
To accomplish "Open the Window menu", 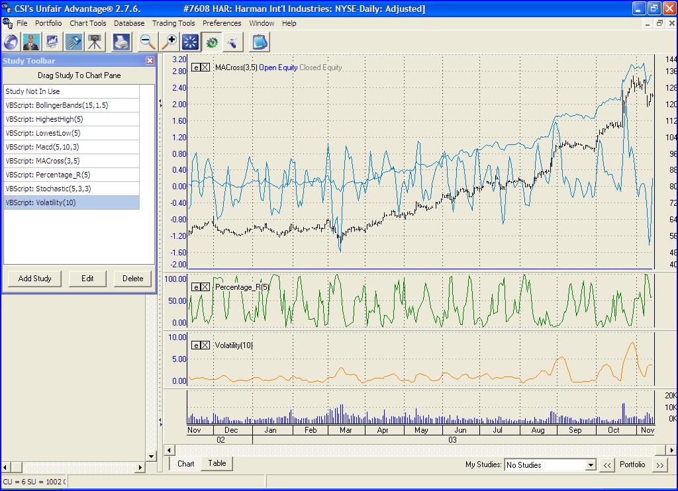I will 262,23.
